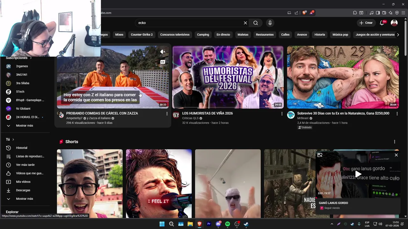Open the notifications bell
The image size is (408, 229).
click(382, 23)
